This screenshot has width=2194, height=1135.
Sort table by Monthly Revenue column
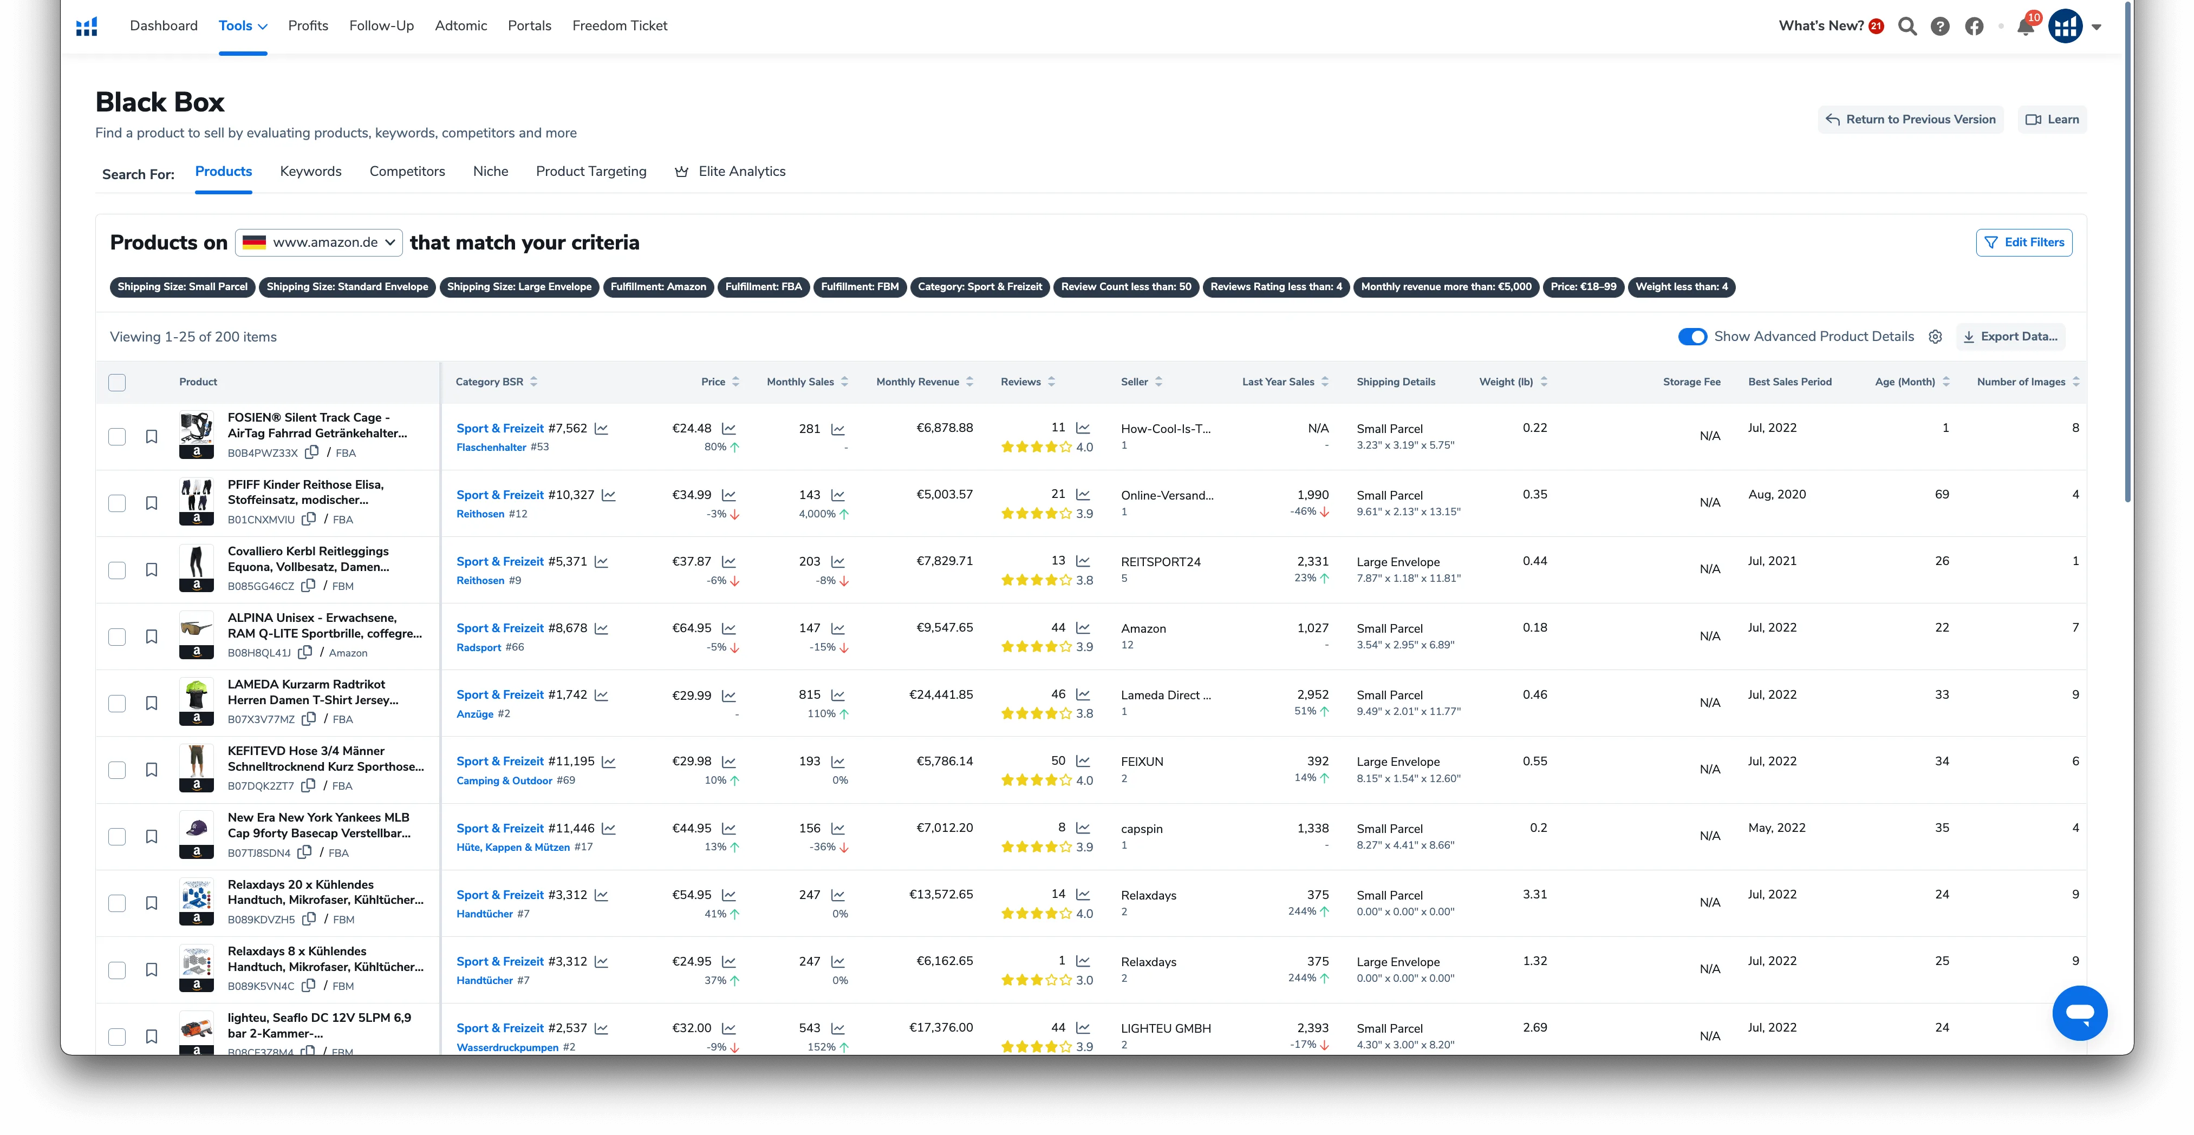[x=924, y=382]
